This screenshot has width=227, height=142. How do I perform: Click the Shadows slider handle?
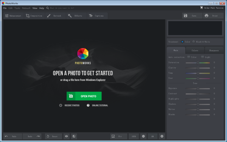coord(198,104)
